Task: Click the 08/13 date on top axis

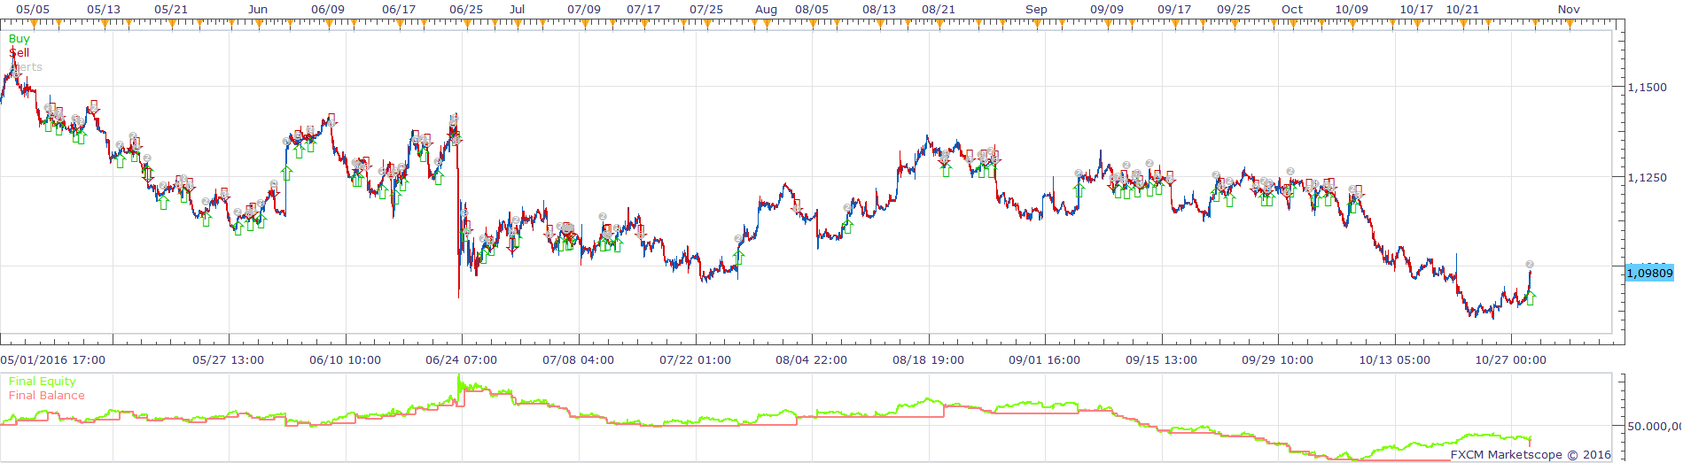Action: 879,10
